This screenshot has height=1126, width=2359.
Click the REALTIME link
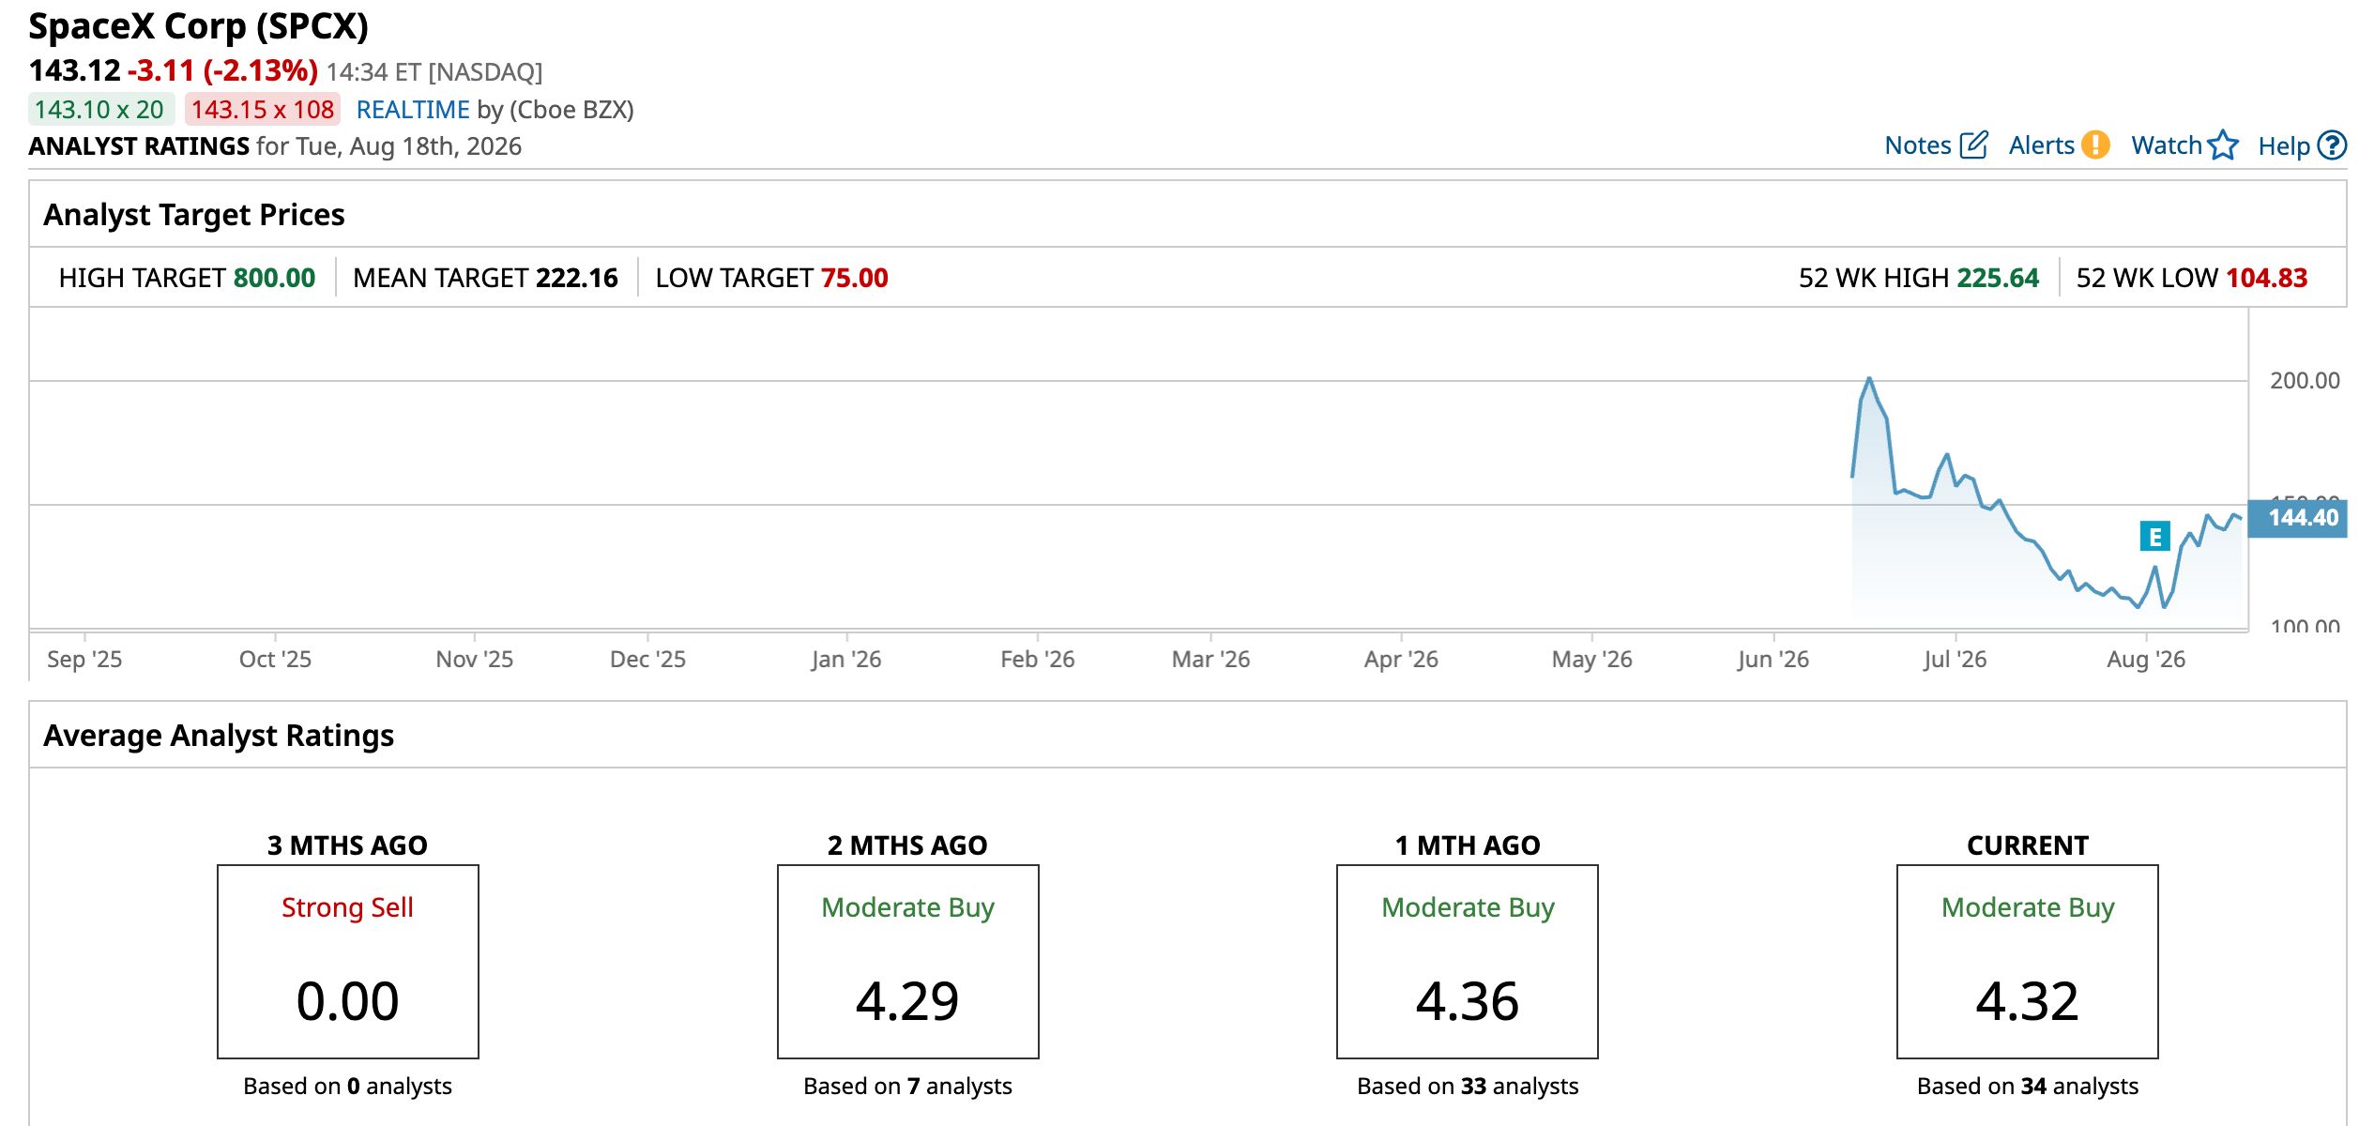pos(413,110)
